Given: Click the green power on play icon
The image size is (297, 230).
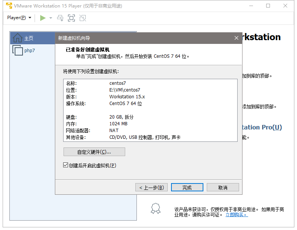Looking at the screenshot, I should (x=43, y=18).
